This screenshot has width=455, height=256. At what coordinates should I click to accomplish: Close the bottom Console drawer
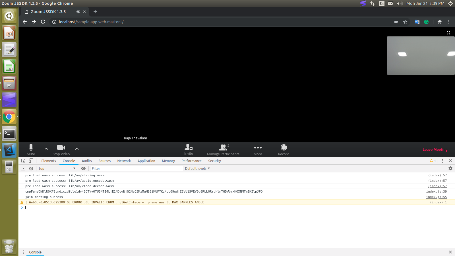coord(450,252)
